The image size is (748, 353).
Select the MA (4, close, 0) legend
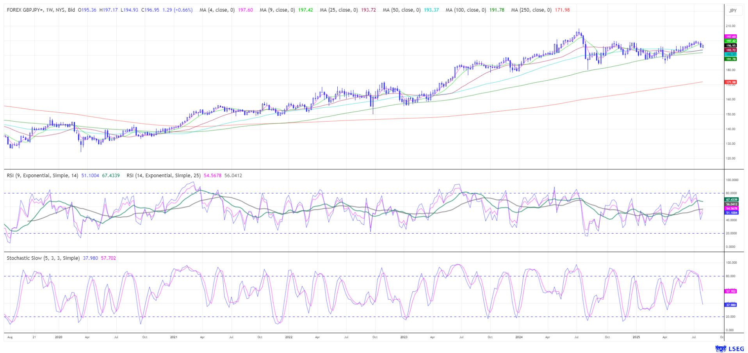[217, 10]
